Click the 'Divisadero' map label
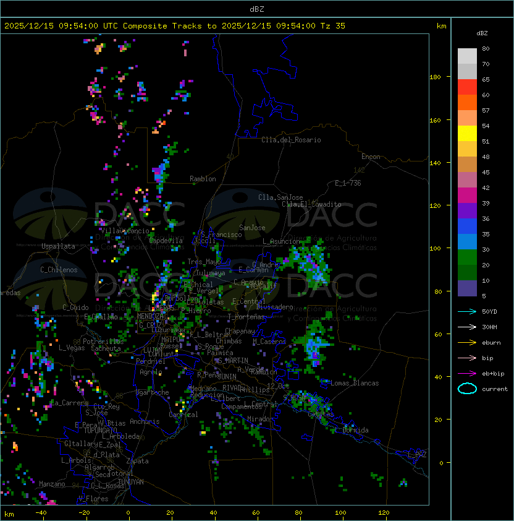514x521 pixels. coord(274,307)
